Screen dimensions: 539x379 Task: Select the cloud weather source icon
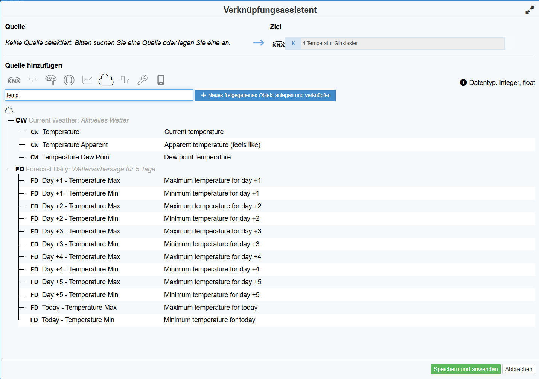point(106,80)
